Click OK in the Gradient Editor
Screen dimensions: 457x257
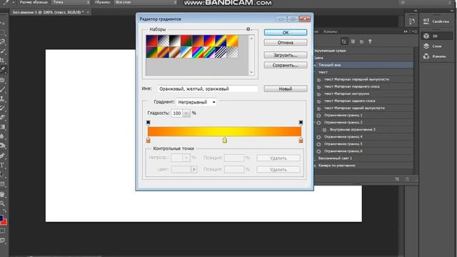click(286, 32)
